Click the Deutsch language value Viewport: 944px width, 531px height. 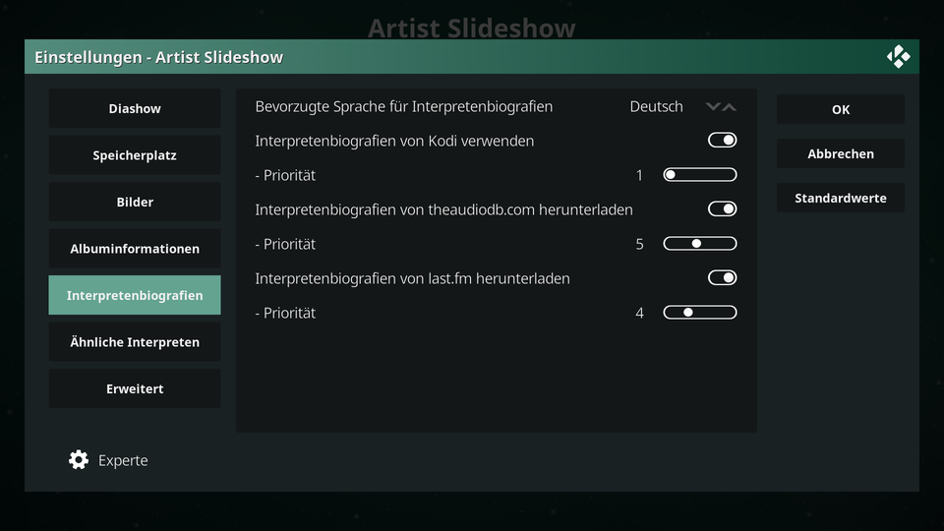656,106
